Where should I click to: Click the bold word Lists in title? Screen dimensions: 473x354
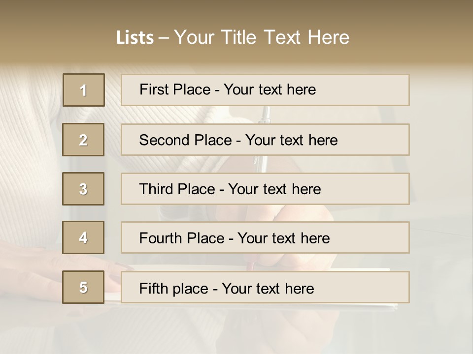(x=135, y=37)
